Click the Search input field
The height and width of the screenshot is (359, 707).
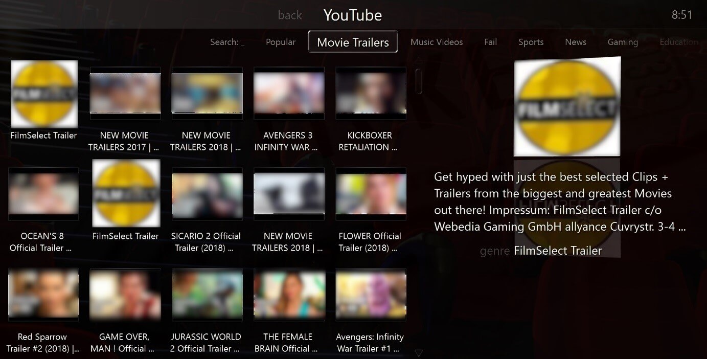point(227,42)
